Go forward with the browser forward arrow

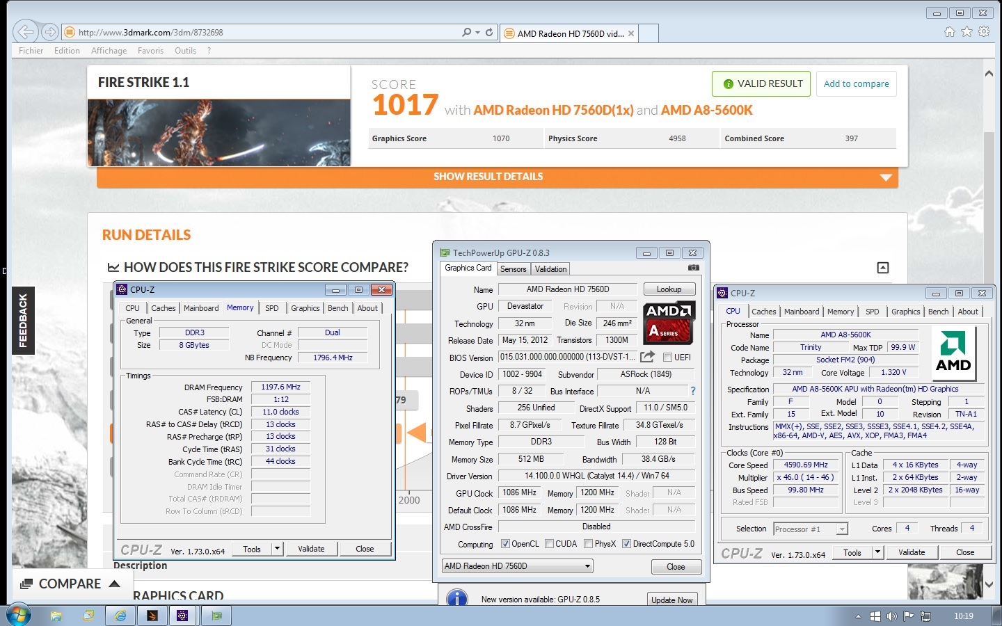click(49, 32)
